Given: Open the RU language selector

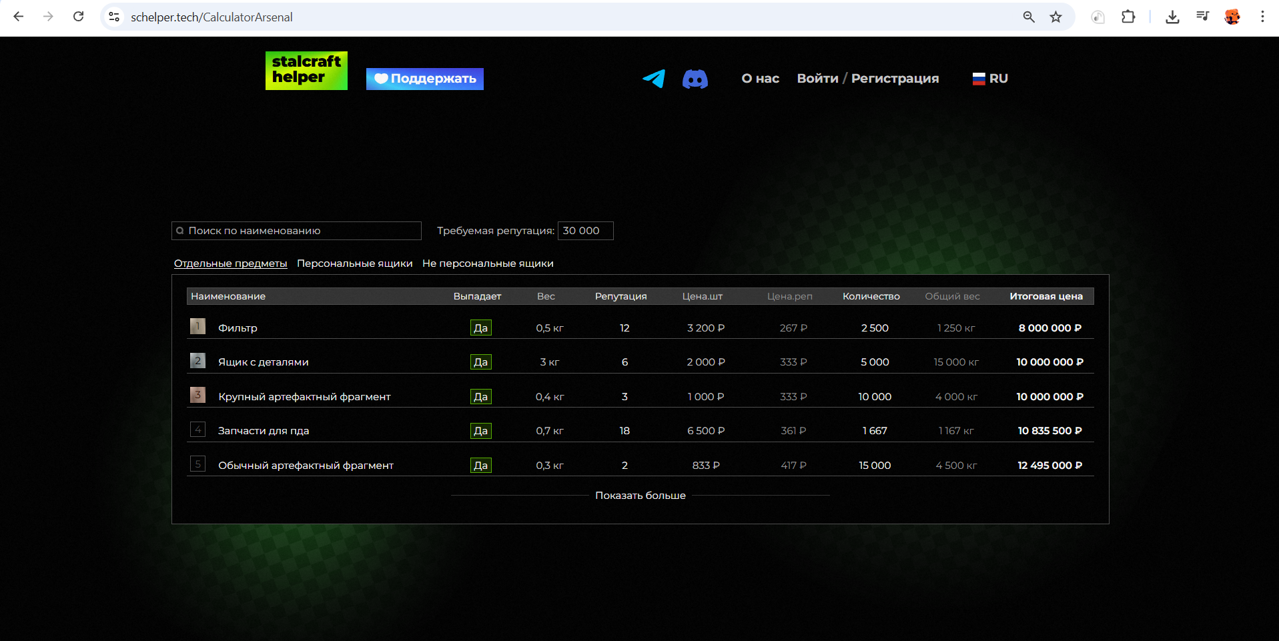Looking at the screenshot, I should [990, 79].
